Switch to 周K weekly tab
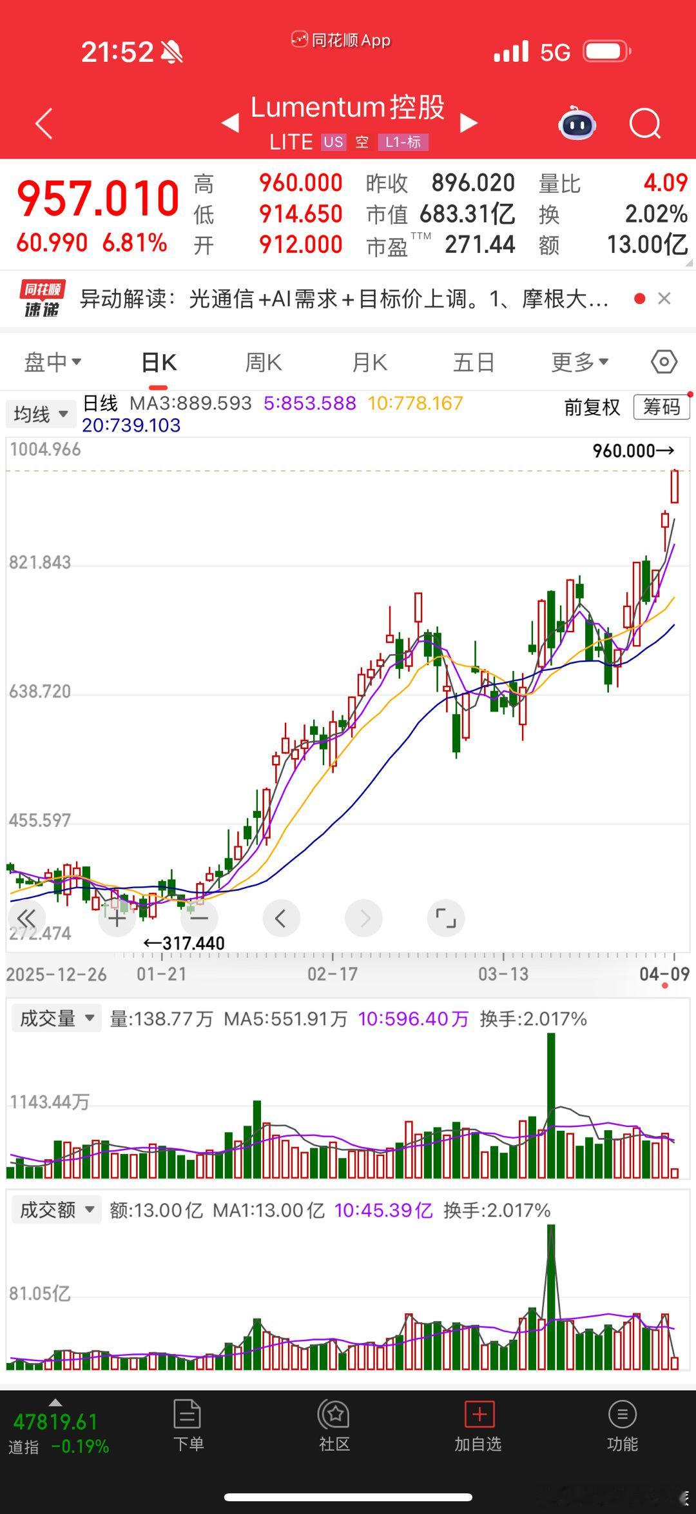696x1514 pixels. [264, 363]
